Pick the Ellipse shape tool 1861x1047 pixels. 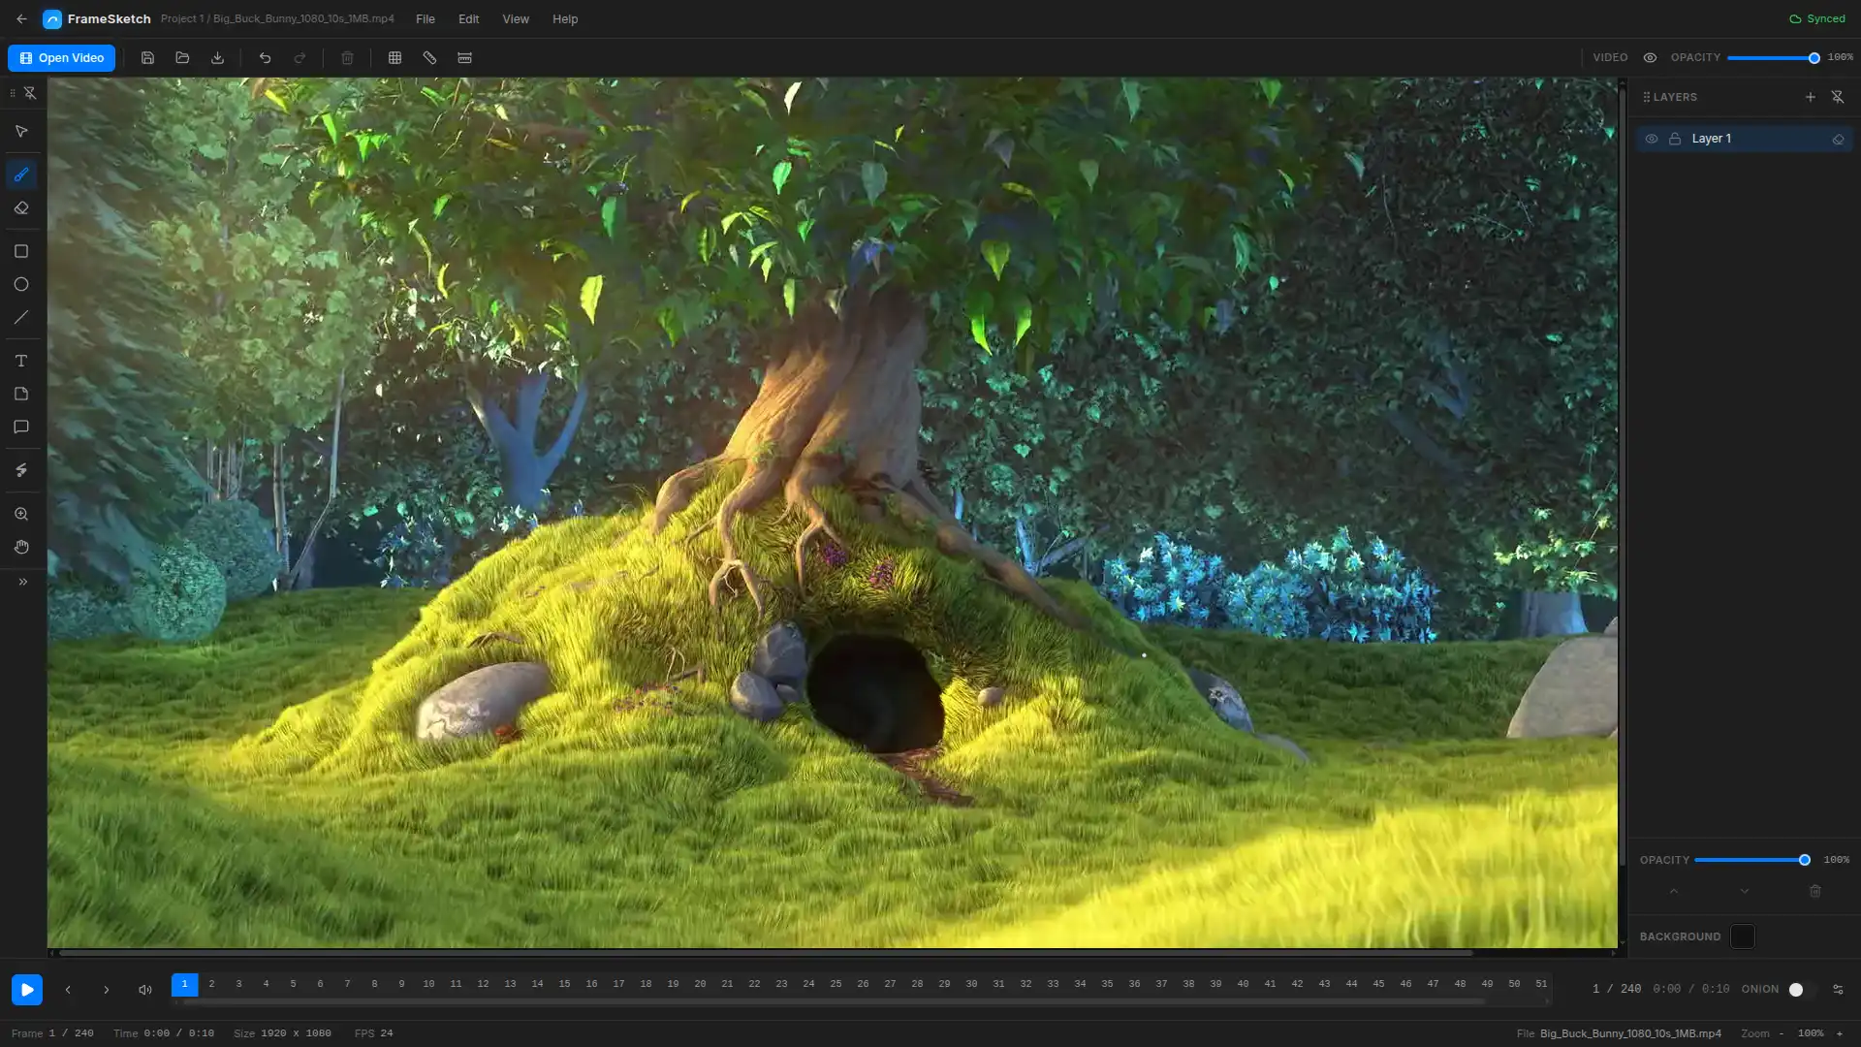[x=21, y=284]
